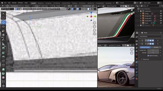Open the Mesh menu in the viewport header
The height and width of the screenshot is (91, 163).
point(39,9)
